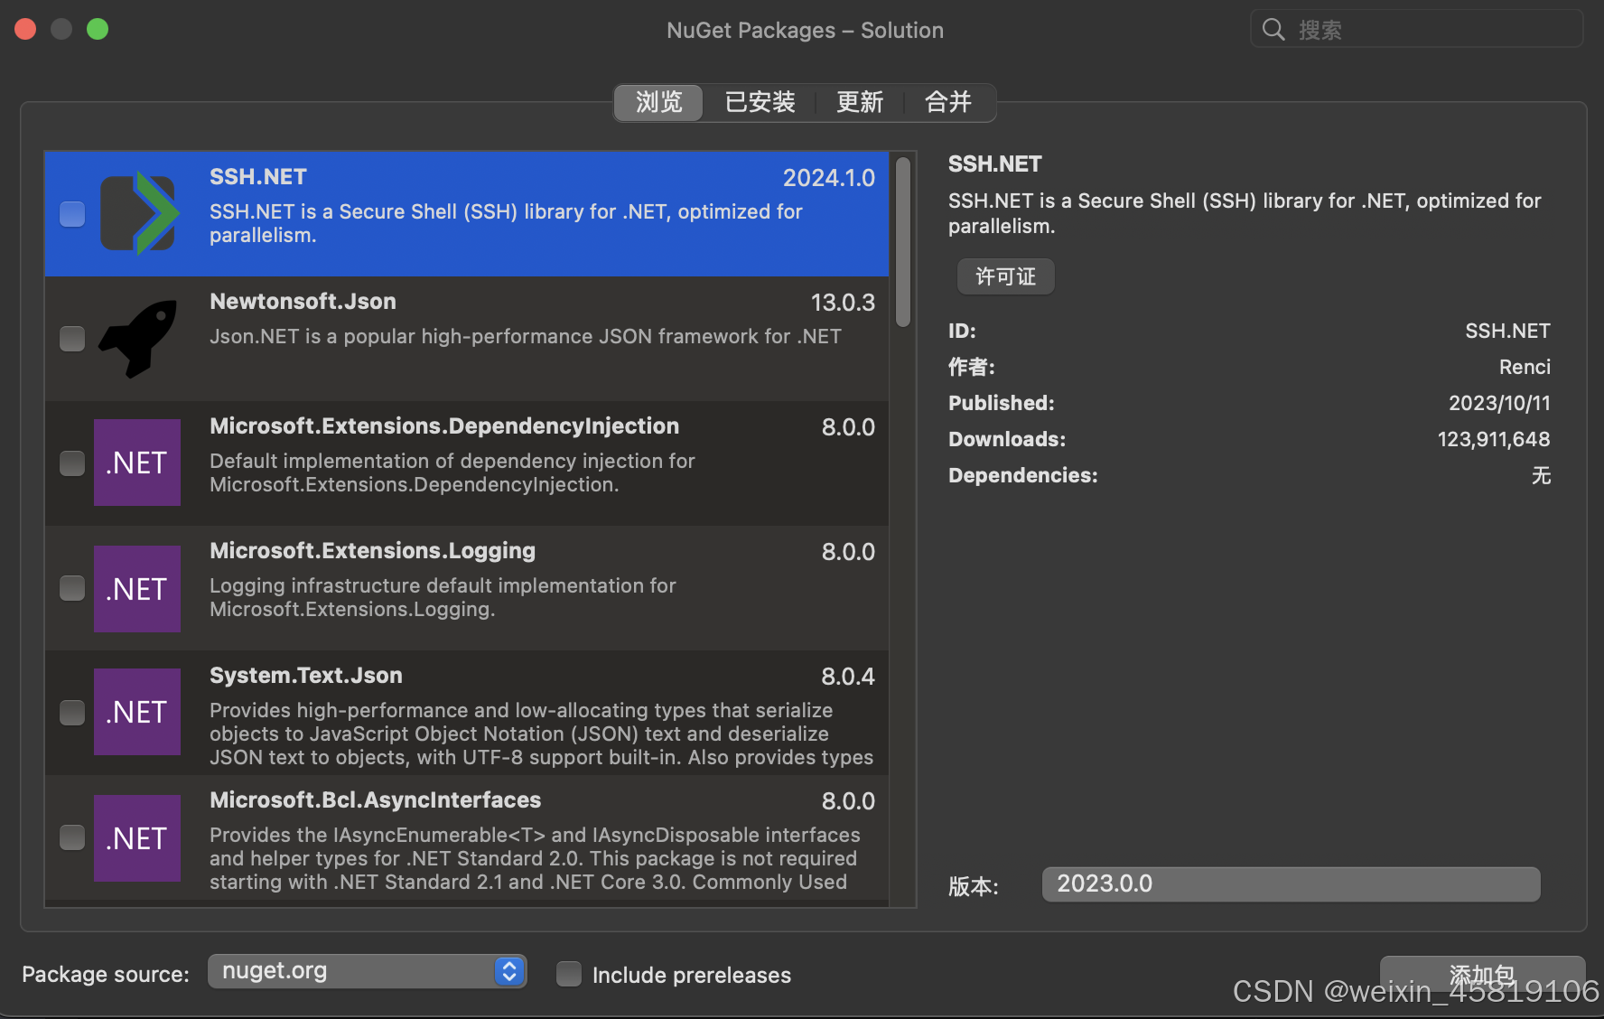The image size is (1604, 1019).
Task: Click the author value Renci
Action: (1525, 367)
